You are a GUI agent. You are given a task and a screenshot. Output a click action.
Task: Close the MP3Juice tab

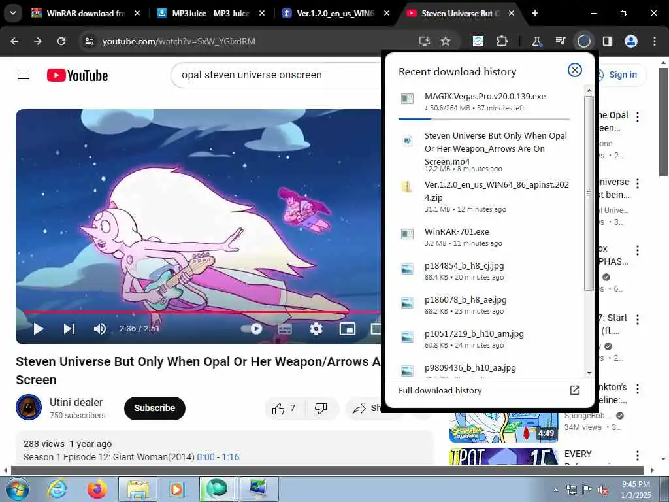coord(262,14)
